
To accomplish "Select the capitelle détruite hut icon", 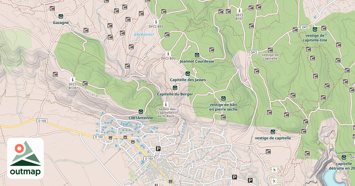I will click(x=344, y=158).
